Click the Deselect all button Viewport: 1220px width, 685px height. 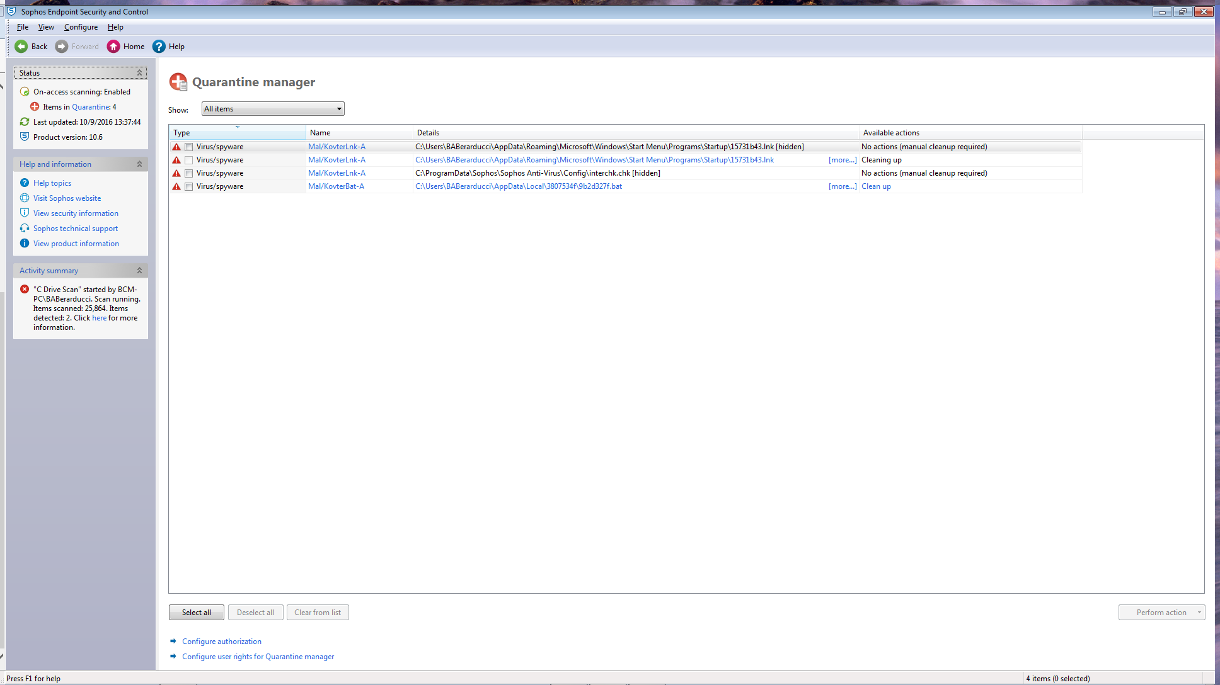point(255,613)
